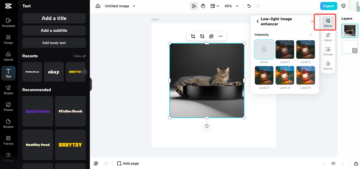Viewport: 360px width, 169px height.
Task: Open the Opacity tool
Action: coord(328,66)
